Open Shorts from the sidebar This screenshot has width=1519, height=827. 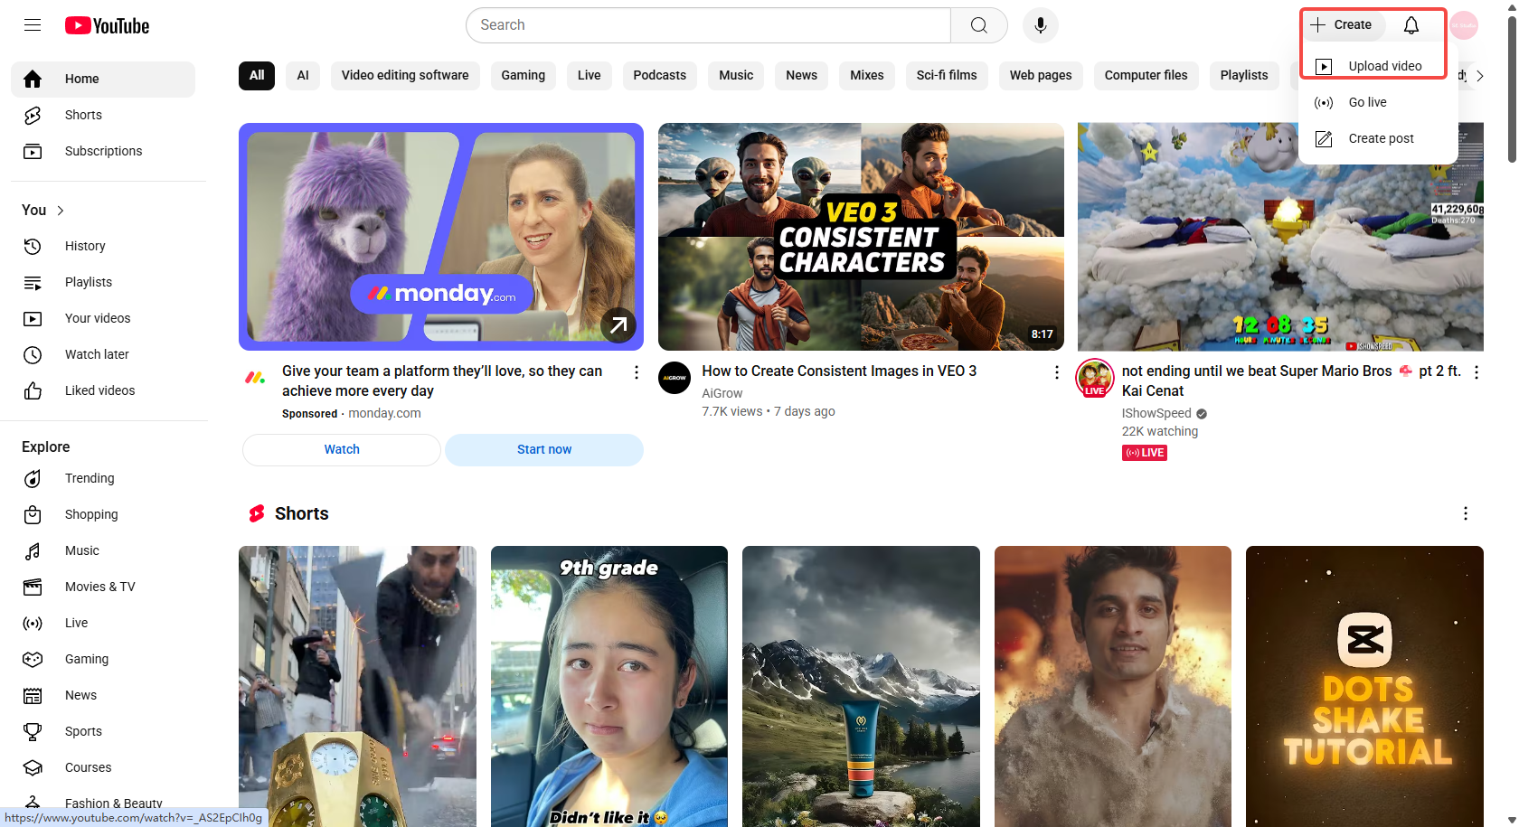(x=103, y=115)
